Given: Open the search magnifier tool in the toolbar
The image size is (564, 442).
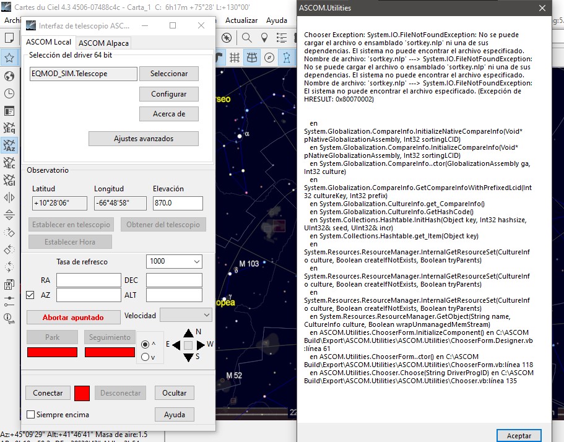Looking at the screenshot, I should click(x=246, y=37).
